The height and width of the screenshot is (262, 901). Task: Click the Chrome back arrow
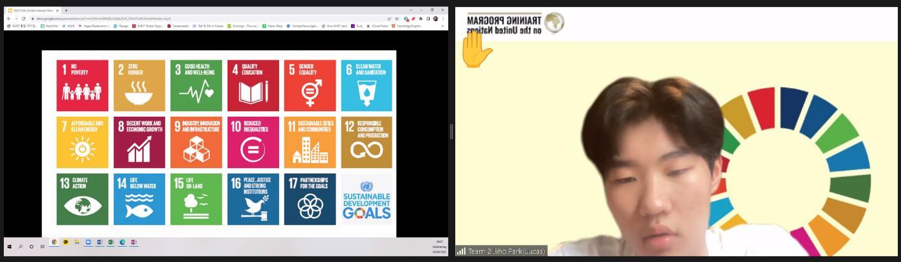[x=9, y=18]
